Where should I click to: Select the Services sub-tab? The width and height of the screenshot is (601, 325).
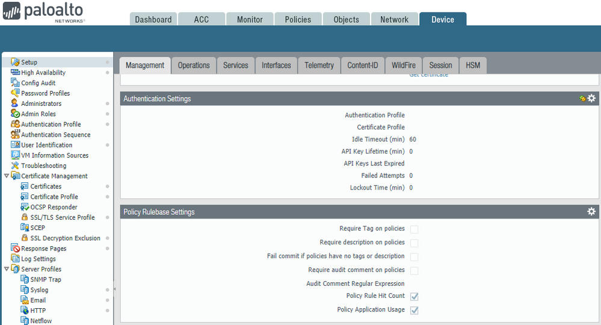pyautogui.click(x=236, y=66)
